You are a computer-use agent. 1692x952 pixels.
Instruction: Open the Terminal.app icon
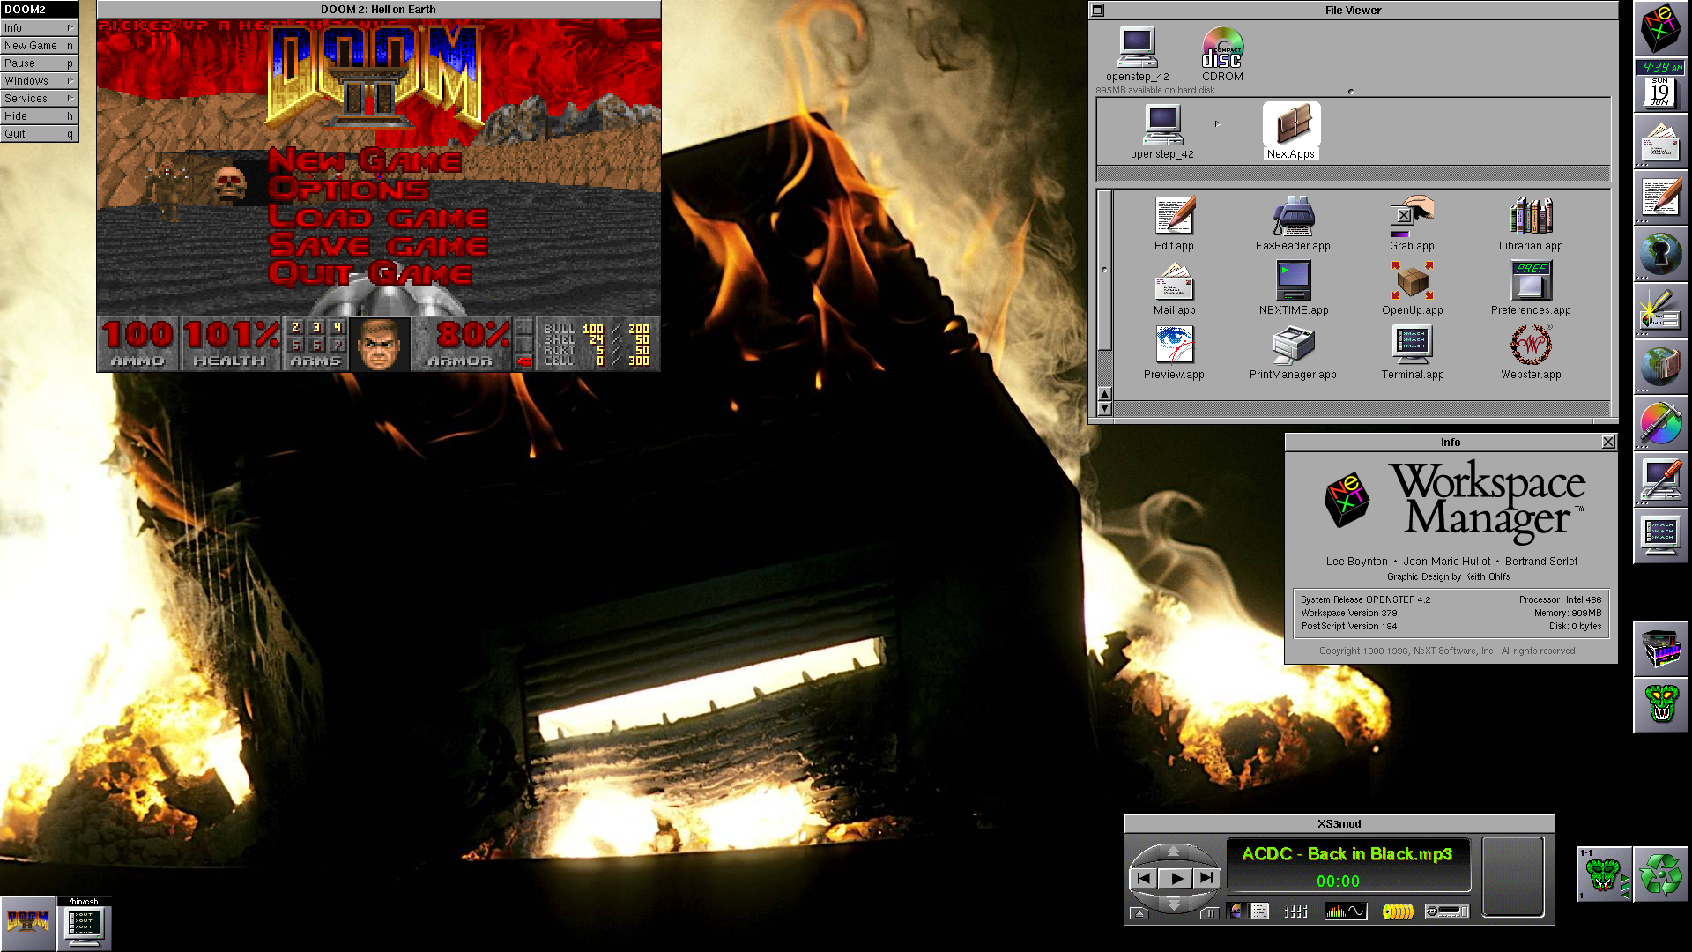[1412, 346]
